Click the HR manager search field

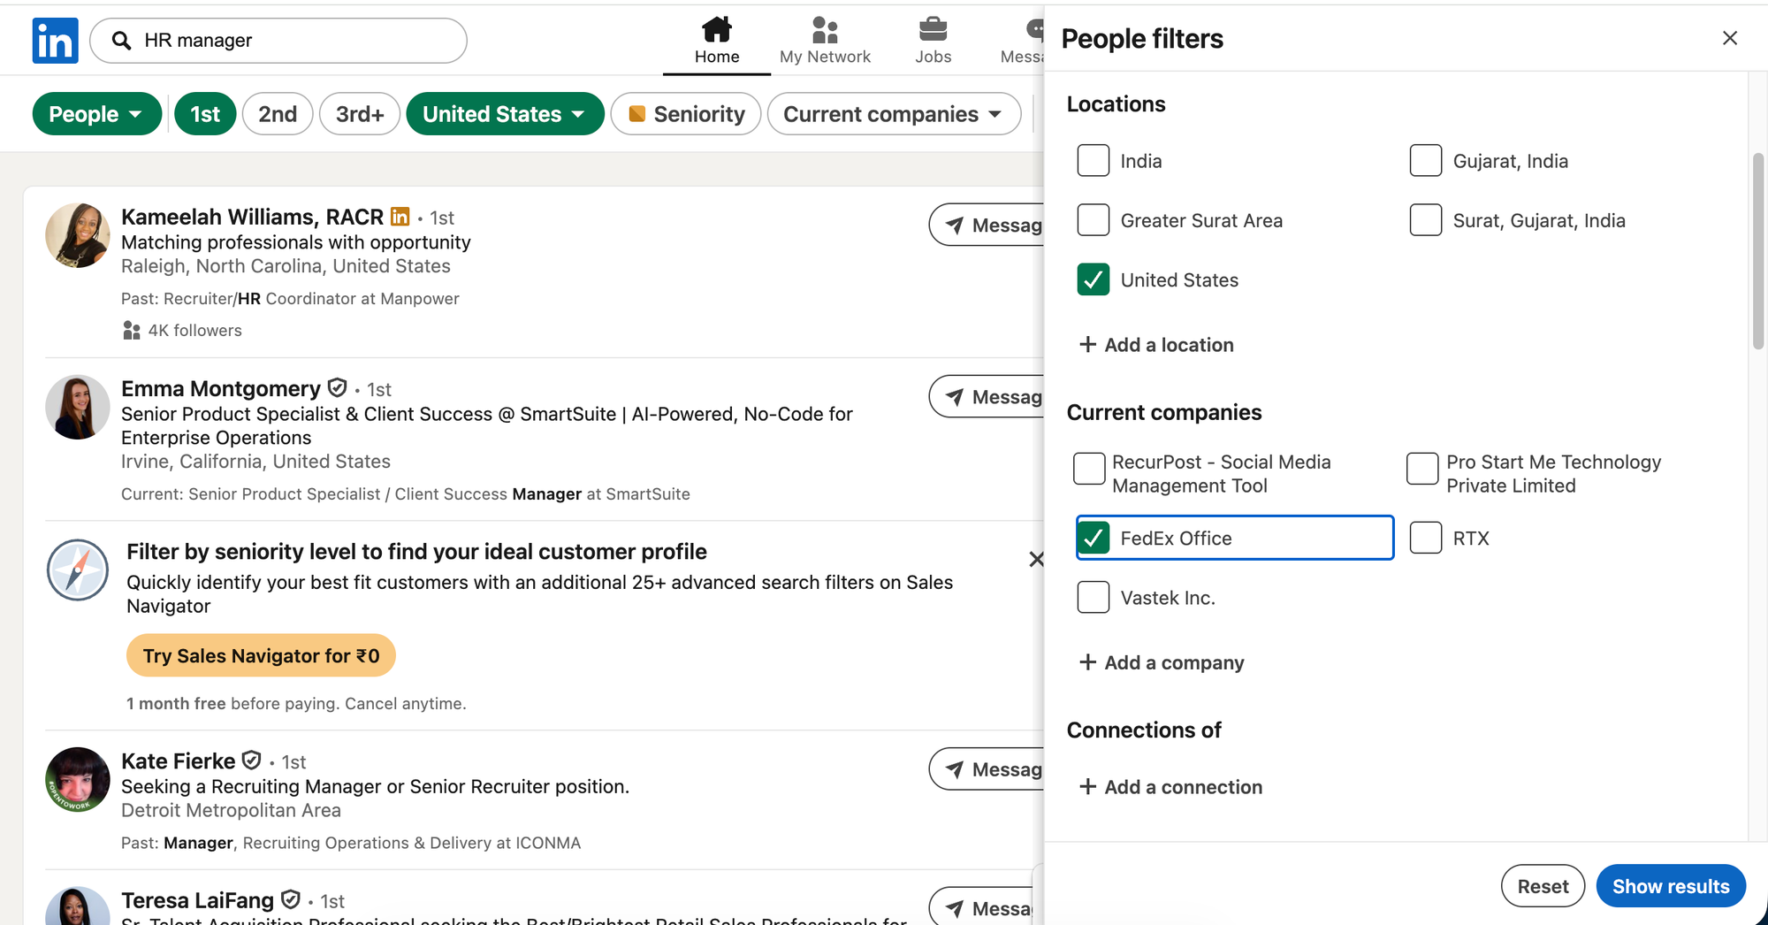292,41
